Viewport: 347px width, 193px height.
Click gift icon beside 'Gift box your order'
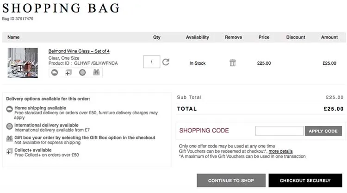pos(10,138)
